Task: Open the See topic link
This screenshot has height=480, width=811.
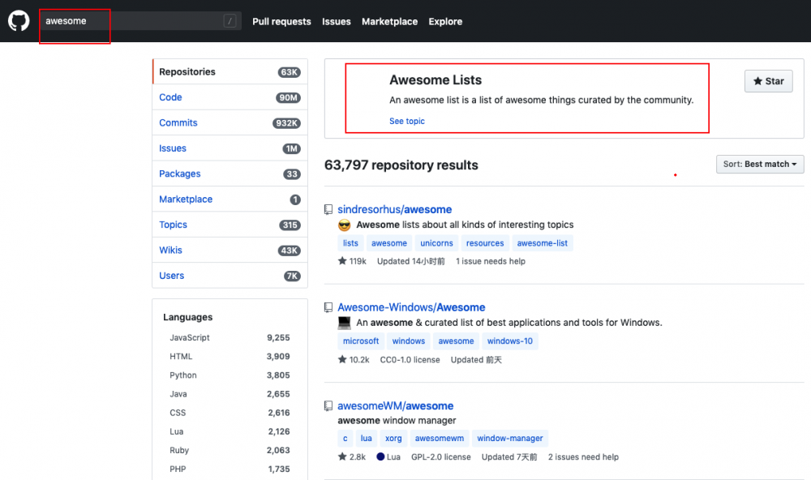Action: (x=406, y=120)
